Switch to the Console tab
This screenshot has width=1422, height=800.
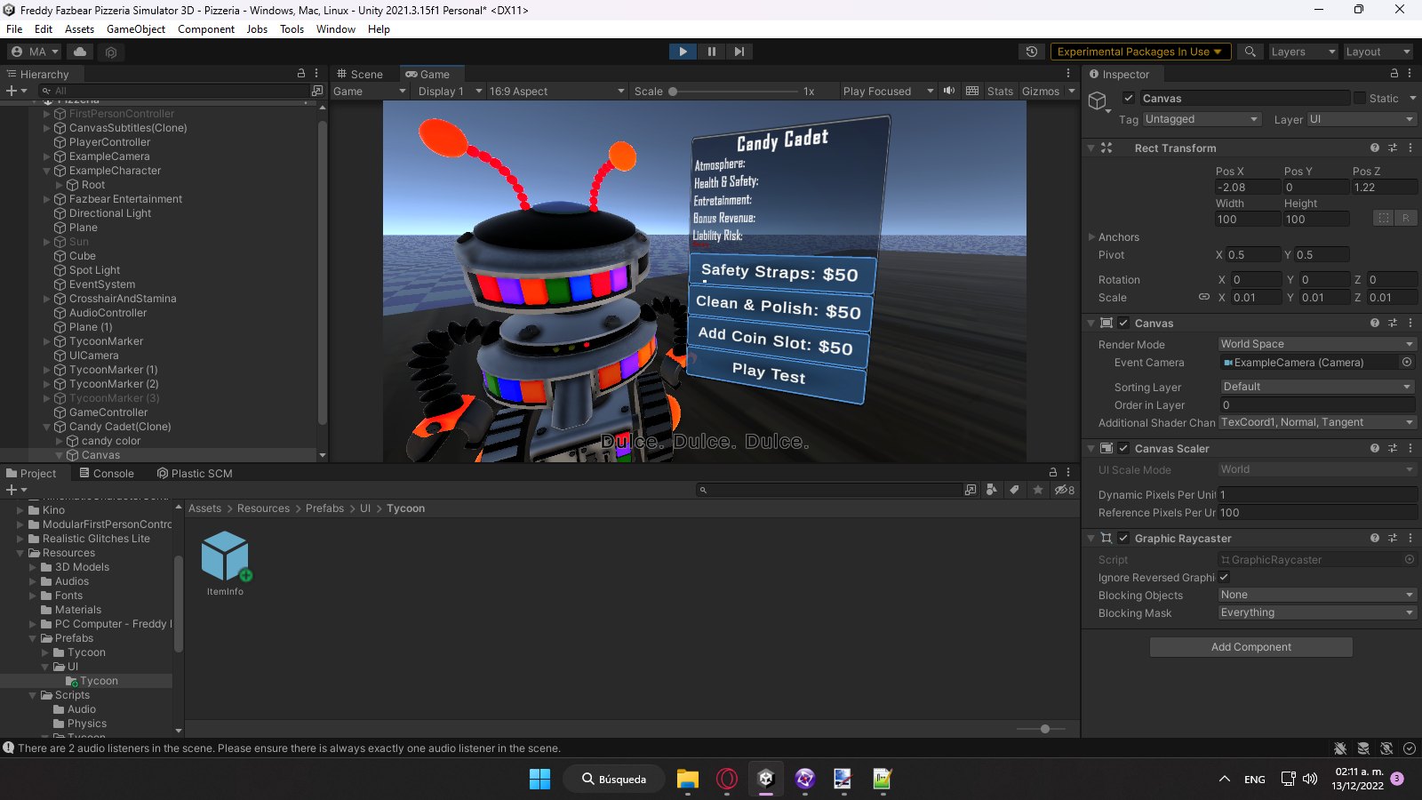[107, 473]
